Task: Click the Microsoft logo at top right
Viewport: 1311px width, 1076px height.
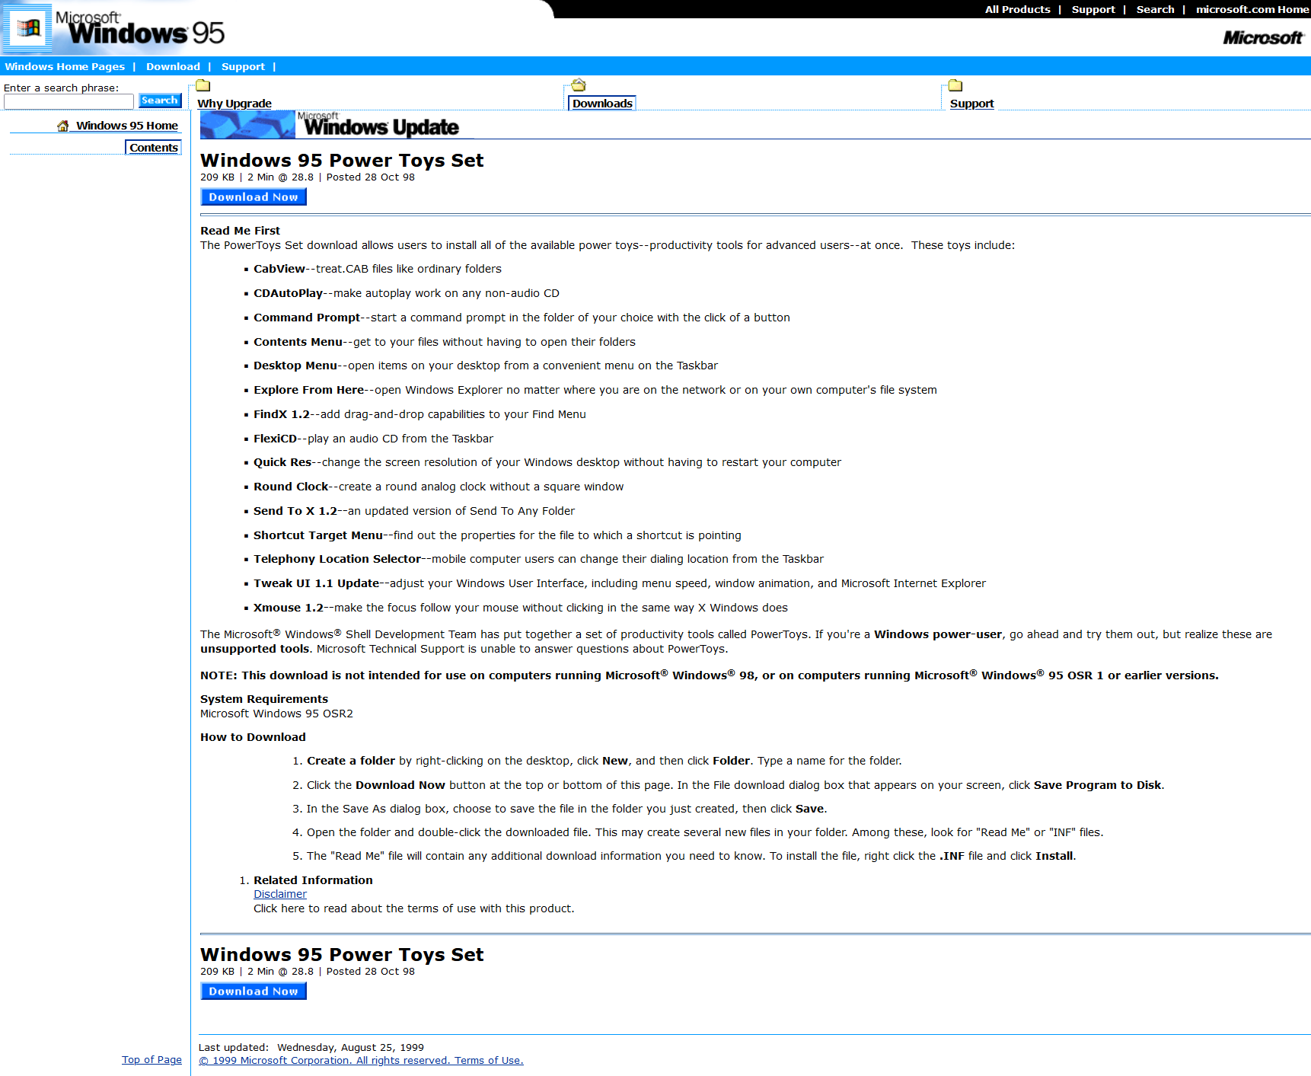Action: 1263,38
